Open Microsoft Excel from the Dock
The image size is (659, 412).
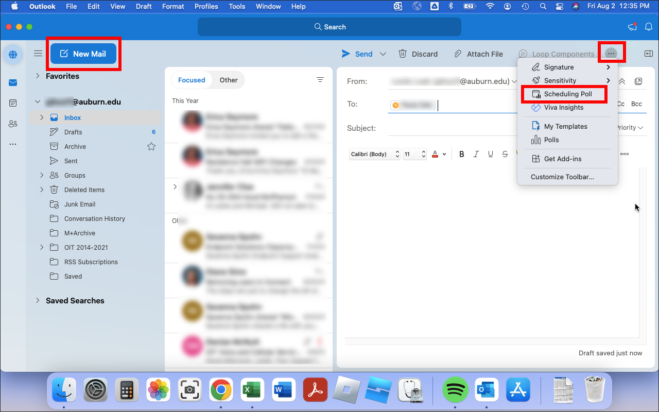[252, 390]
